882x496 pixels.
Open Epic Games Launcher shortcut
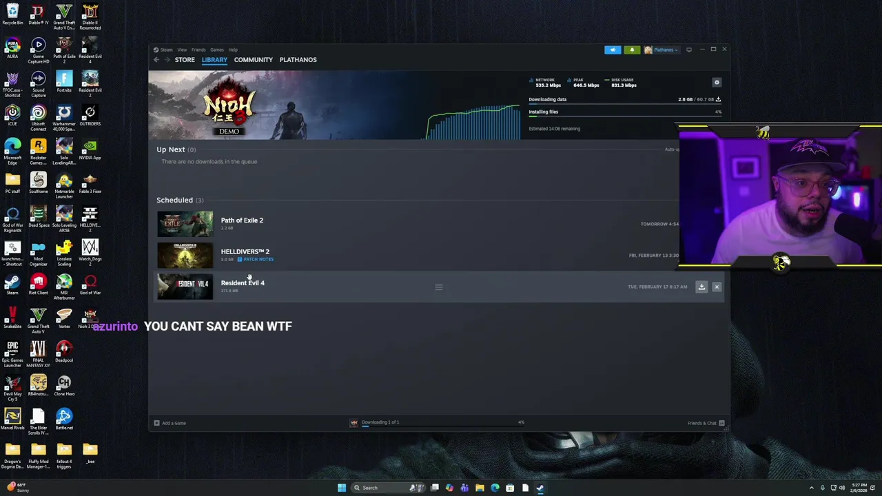click(x=12, y=355)
